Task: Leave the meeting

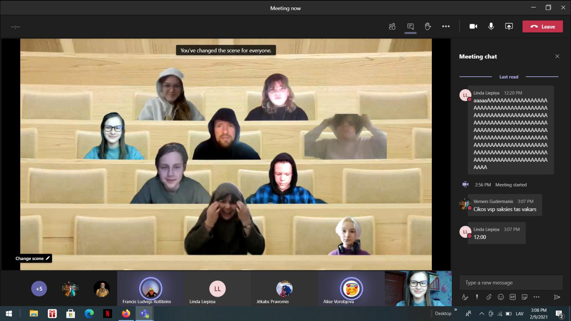Action: pos(542,26)
